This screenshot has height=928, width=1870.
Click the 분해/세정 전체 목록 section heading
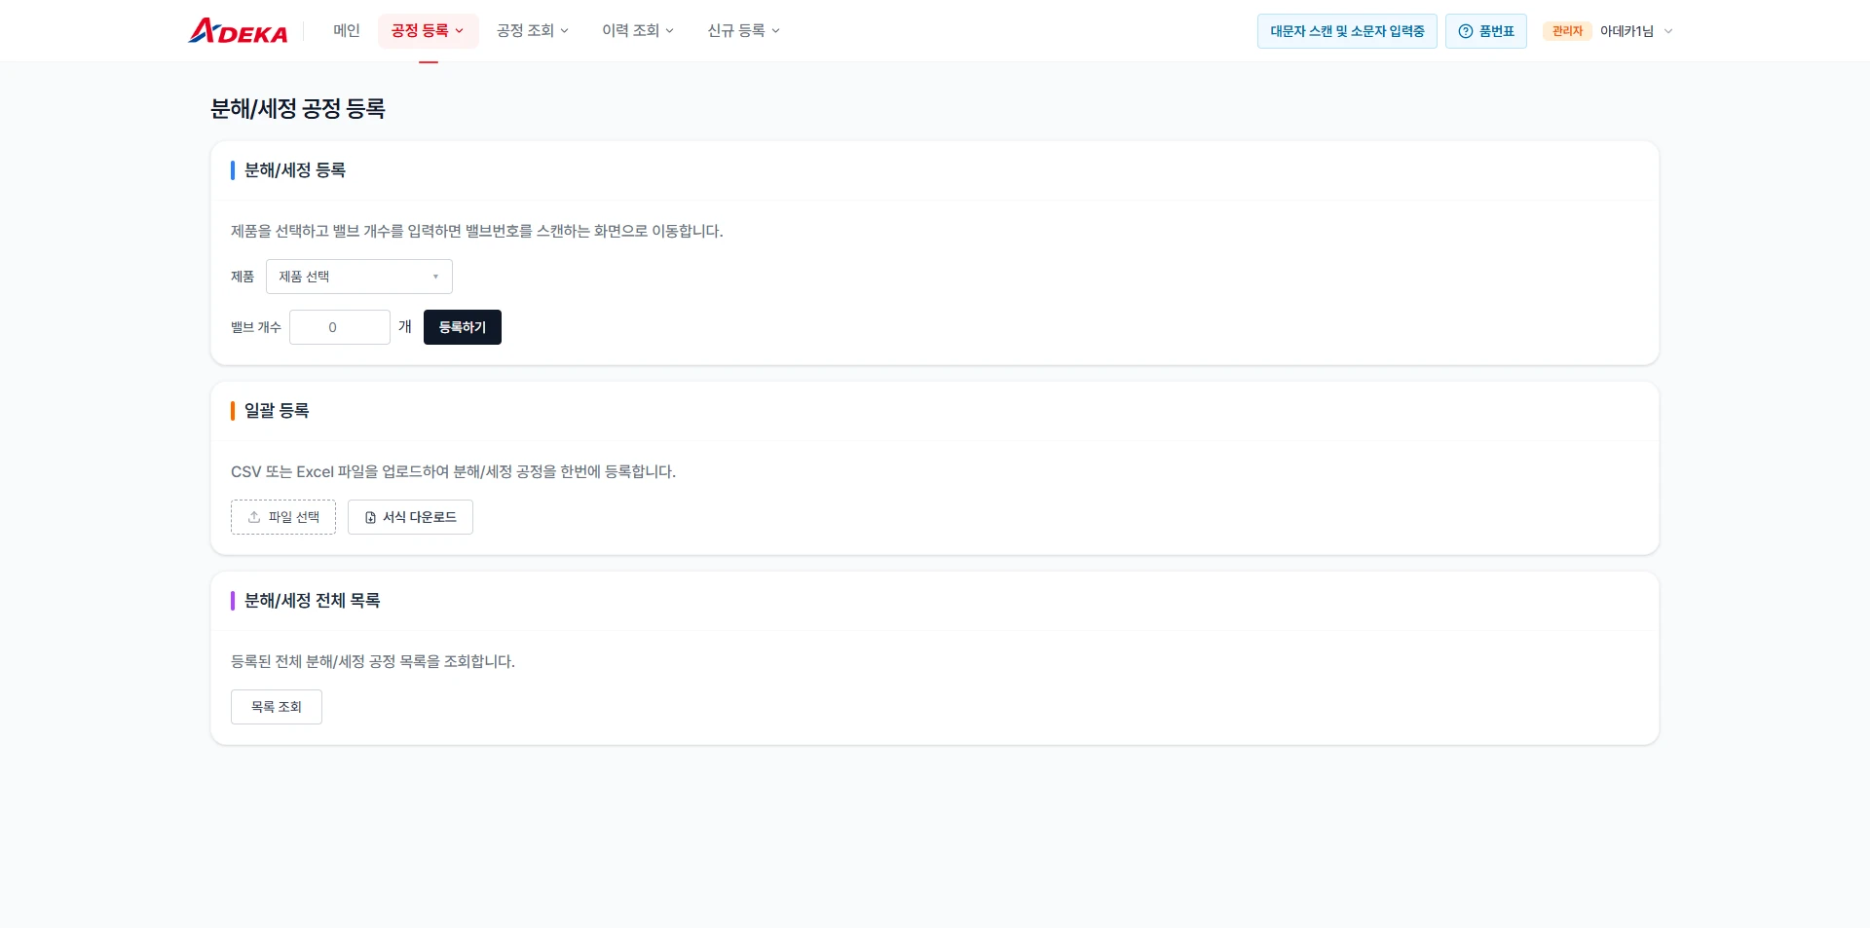[313, 601]
